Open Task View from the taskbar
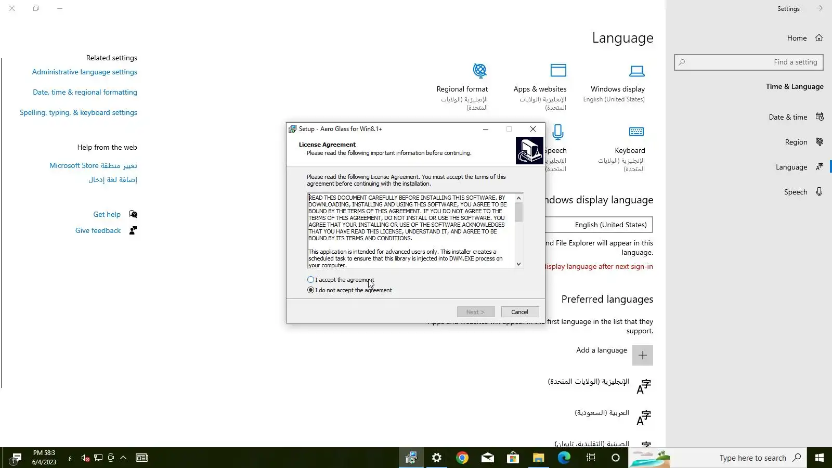Screen dimensions: 832x468 [x=591, y=458]
